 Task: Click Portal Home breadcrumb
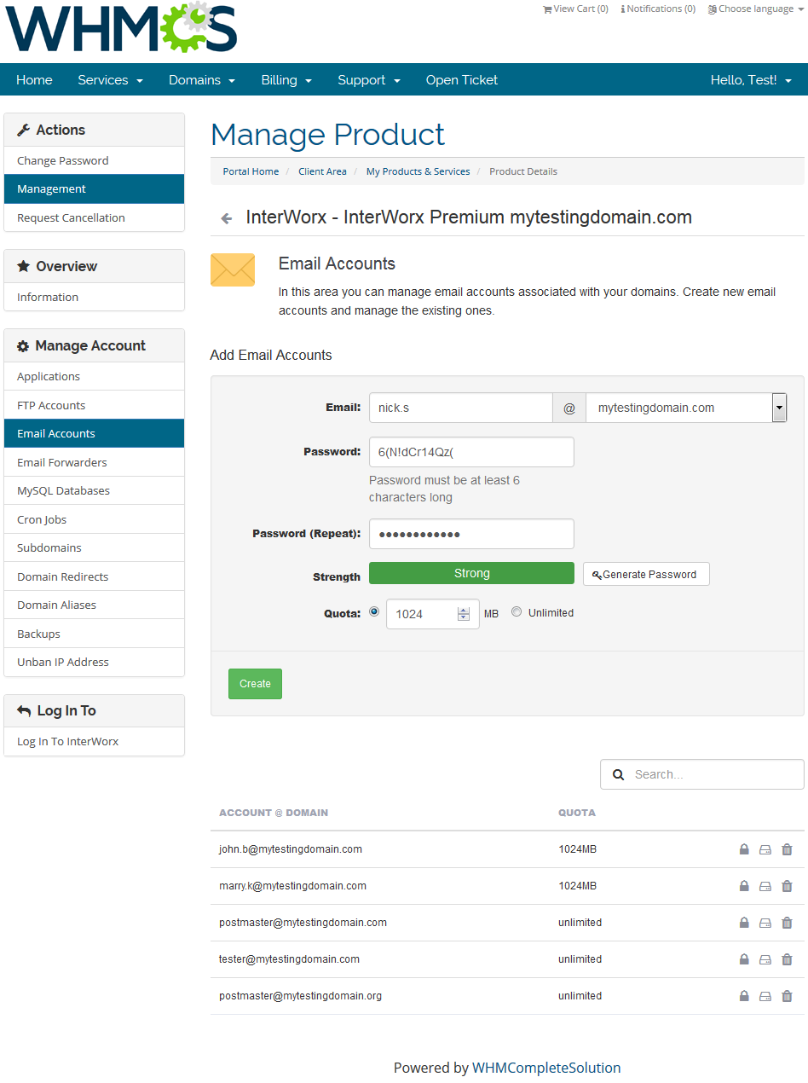pos(251,171)
